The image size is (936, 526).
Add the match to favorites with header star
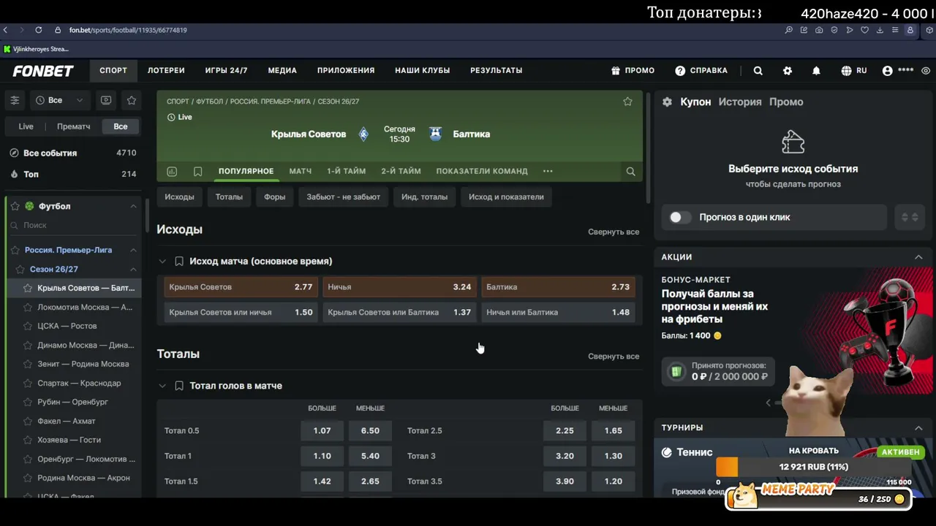627,102
